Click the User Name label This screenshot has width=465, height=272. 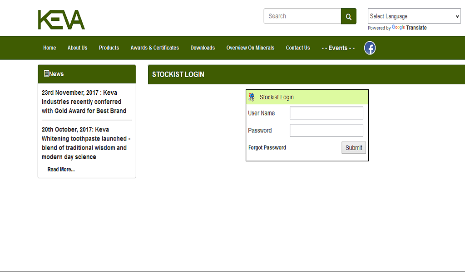point(261,113)
